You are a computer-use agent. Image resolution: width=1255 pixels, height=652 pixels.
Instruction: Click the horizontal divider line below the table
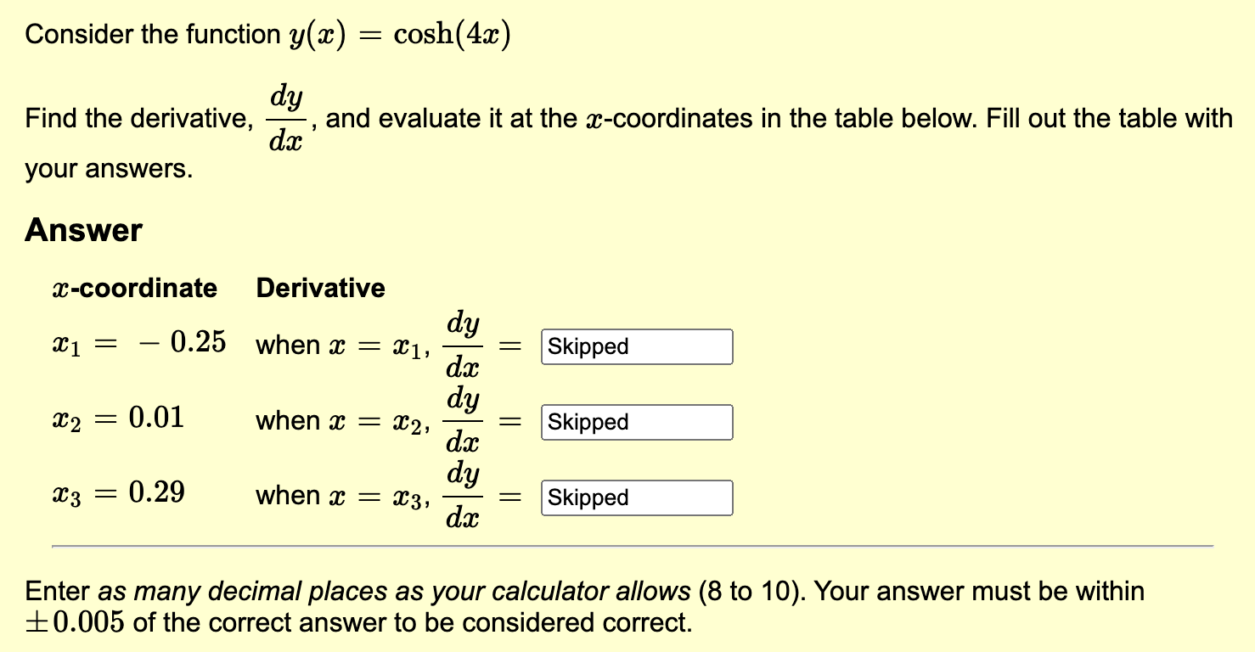pos(633,543)
